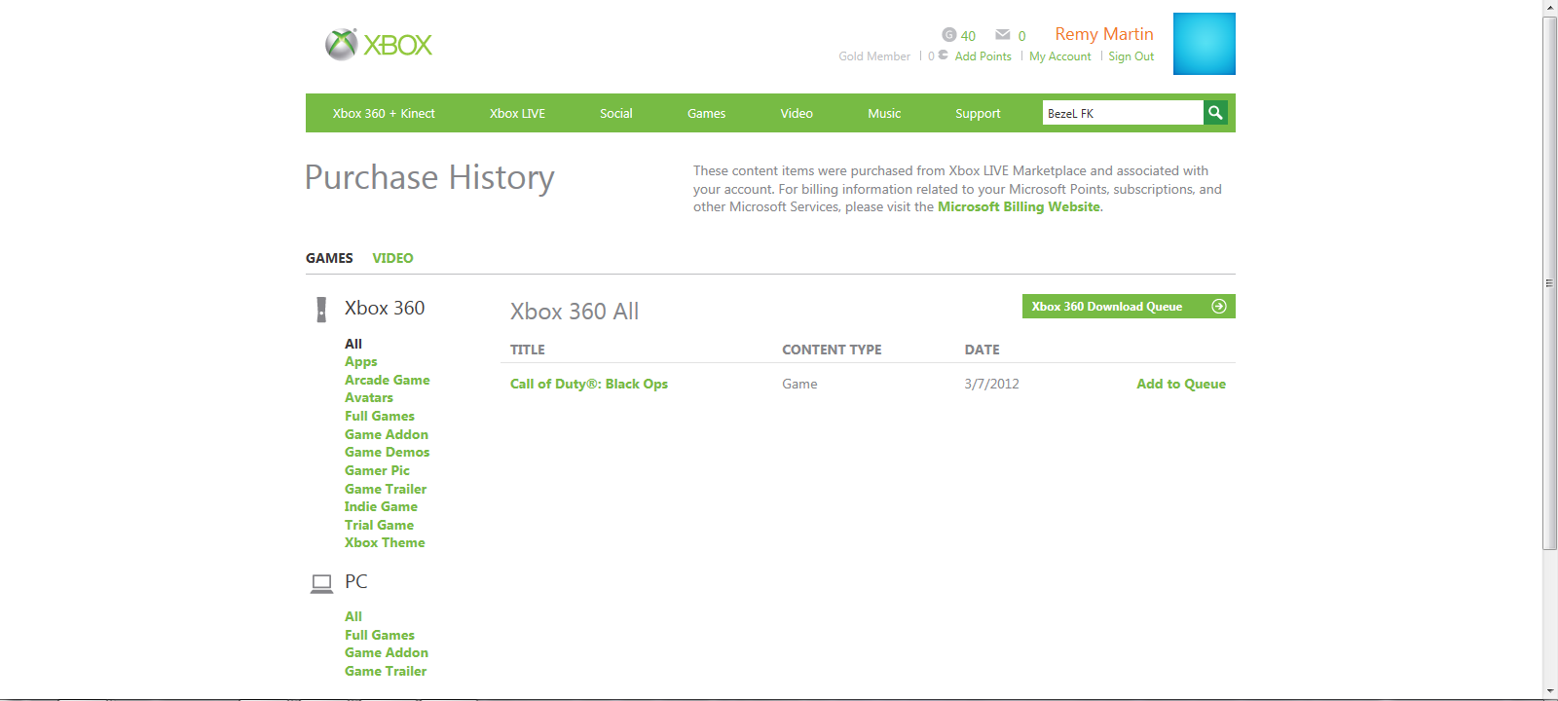The image size is (1558, 701).
Task: Click Add to Queue for Black Ops
Action: click(x=1181, y=384)
